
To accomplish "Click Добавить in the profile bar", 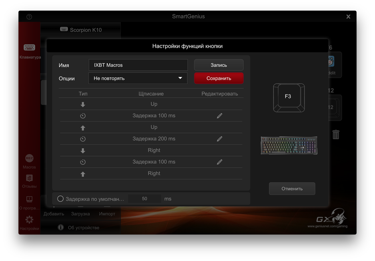I will coord(54,214).
